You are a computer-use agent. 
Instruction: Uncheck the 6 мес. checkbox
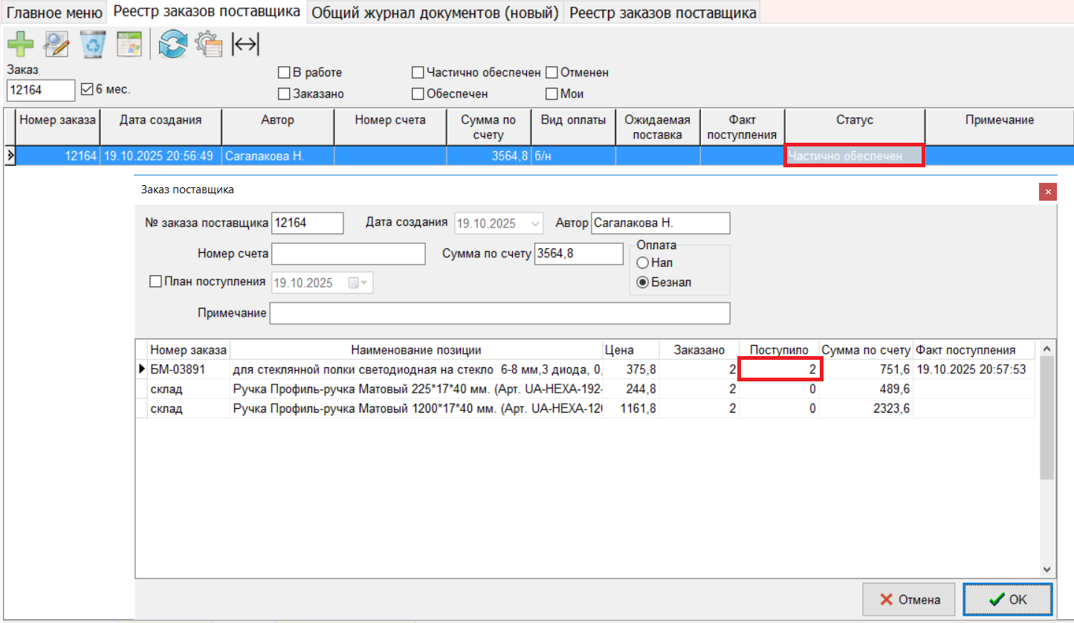pos(87,89)
